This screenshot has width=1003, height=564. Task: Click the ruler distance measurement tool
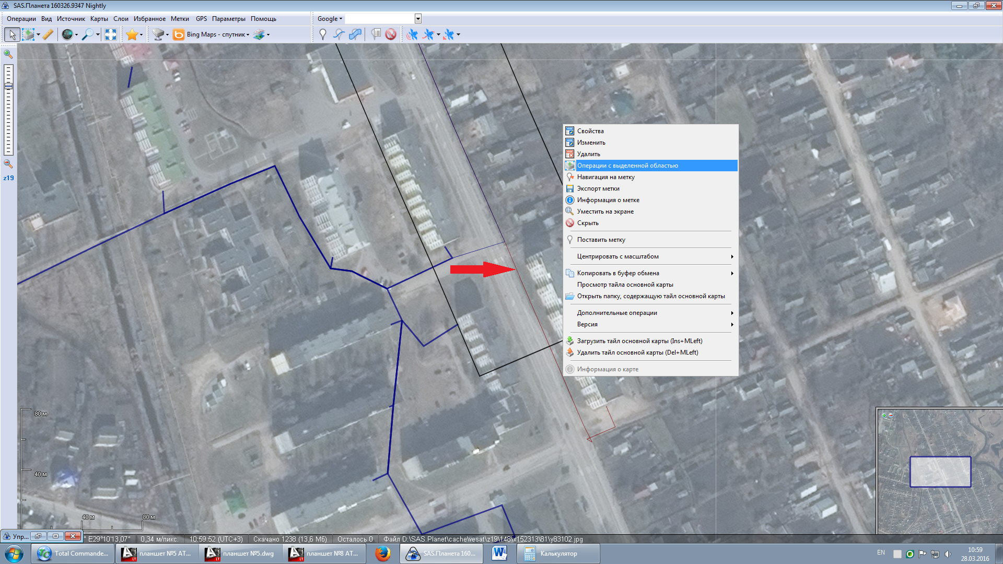pos(48,34)
